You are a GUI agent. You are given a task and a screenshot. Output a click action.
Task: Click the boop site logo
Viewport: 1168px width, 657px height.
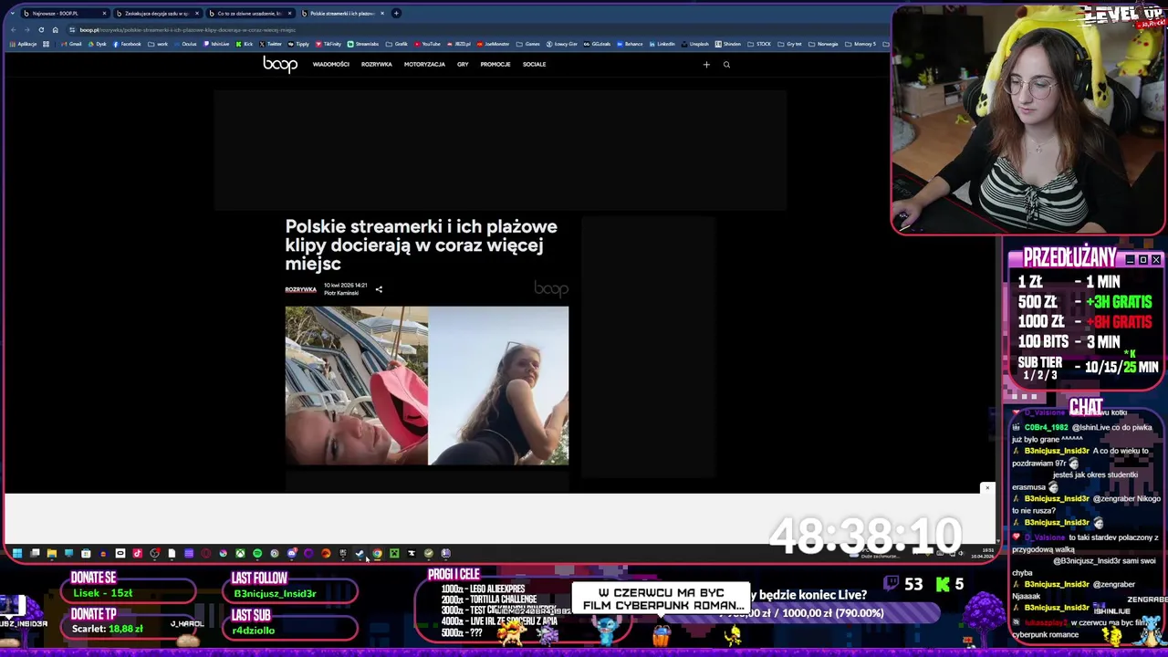pos(280,64)
